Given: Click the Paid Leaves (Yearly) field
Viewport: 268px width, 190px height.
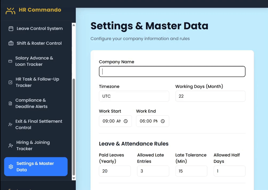Looking at the screenshot, I should pyautogui.click(x=115, y=171).
